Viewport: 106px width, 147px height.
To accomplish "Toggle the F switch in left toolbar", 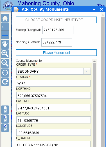I will pos(5,119).
